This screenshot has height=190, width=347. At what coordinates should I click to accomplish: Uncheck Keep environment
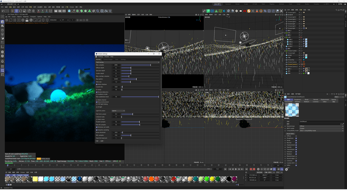click(x=97, y=102)
